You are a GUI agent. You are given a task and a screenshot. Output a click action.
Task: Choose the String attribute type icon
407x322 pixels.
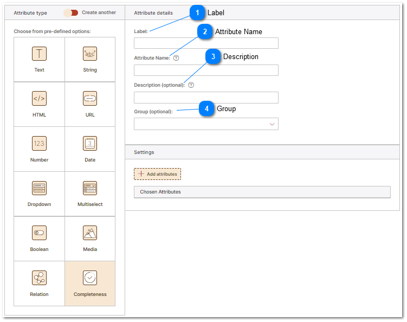(90, 54)
